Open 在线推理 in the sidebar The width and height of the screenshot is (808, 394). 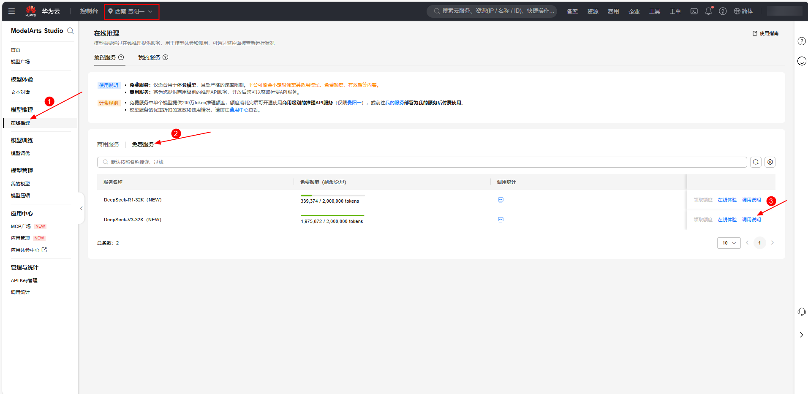point(20,123)
